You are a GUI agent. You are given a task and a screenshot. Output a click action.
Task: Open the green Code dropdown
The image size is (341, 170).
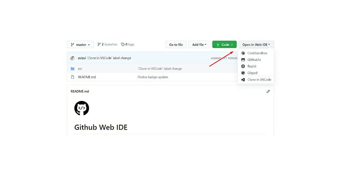224,45
